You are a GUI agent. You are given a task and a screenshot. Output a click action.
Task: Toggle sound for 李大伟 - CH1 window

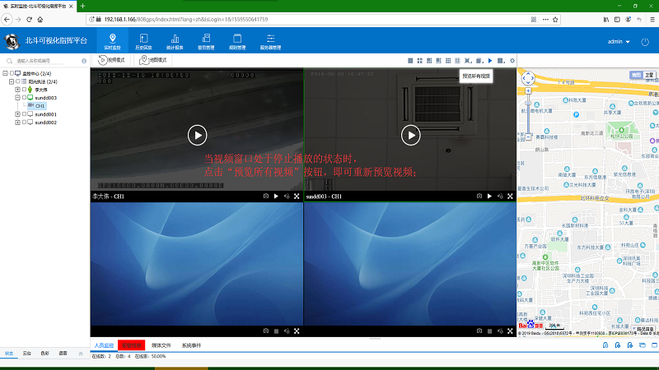(x=287, y=196)
